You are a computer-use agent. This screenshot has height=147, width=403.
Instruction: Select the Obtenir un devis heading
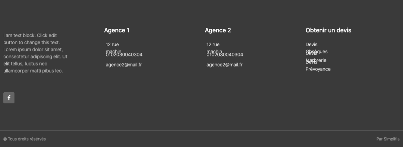328,30
